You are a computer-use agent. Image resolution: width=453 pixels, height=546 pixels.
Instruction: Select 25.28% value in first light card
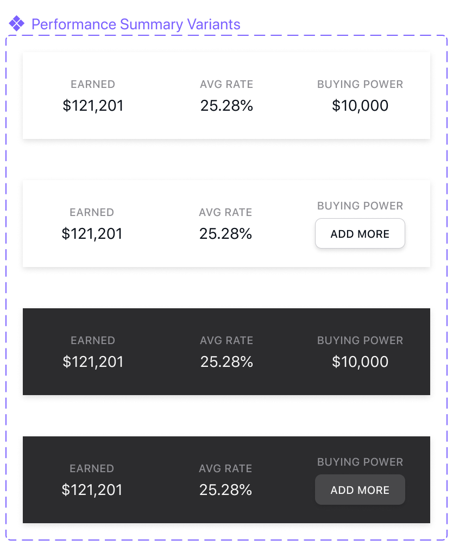click(x=226, y=105)
